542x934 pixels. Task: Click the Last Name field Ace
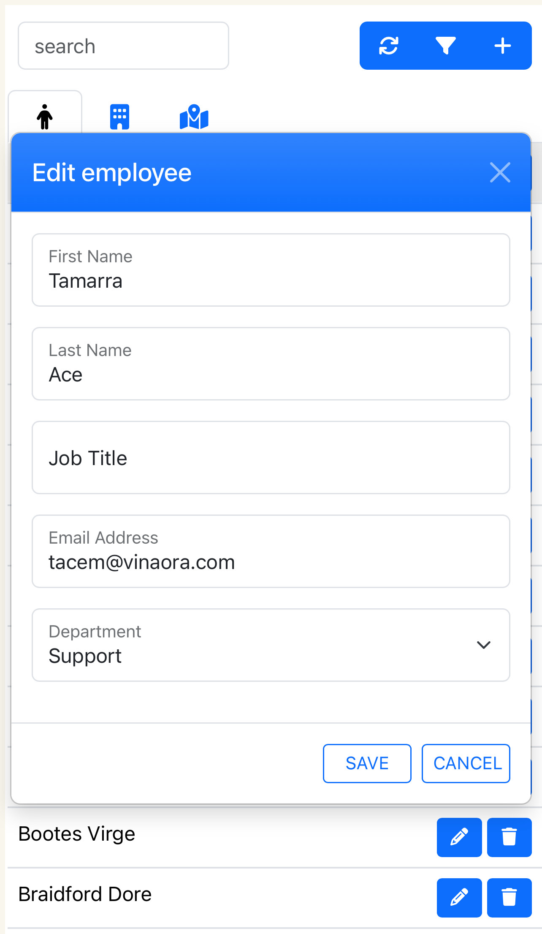pyautogui.click(x=270, y=364)
